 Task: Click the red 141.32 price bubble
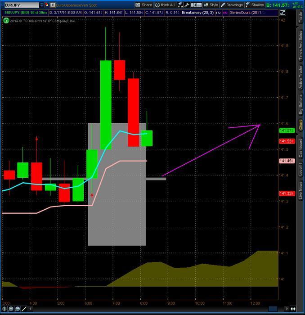287,193
